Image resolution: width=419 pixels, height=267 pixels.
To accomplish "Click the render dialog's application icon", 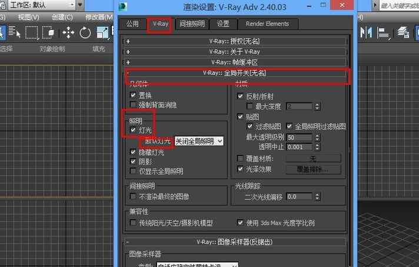I will (122, 6).
